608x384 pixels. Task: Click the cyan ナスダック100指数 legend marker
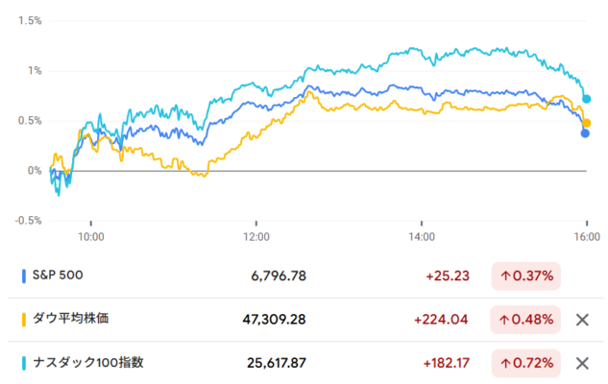click(x=23, y=363)
